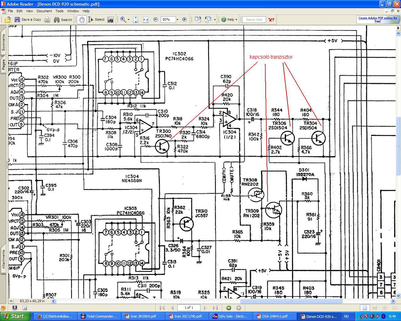This screenshot has width=401, height=321.
Task: Rotate the page clockwise
Action: coord(198,20)
